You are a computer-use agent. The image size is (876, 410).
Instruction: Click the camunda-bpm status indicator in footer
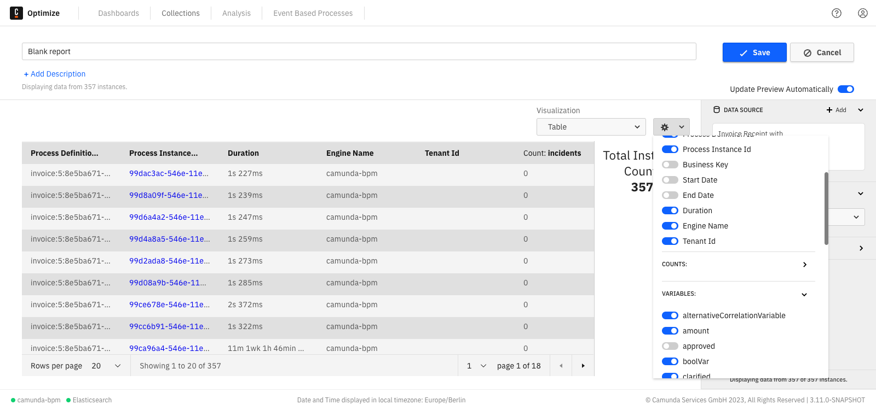pos(36,400)
